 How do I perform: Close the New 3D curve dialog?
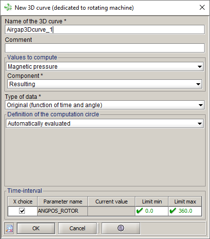(202, 7)
